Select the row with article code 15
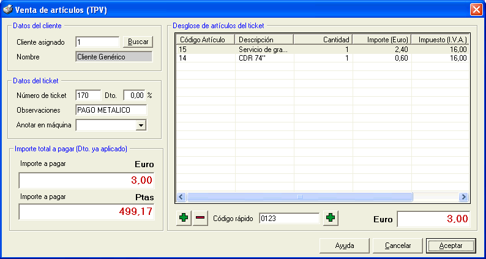This screenshot has width=486, height=259. [x=323, y=50]
